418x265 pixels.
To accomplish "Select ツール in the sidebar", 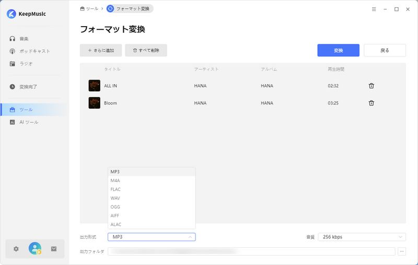I will click(x=34, y=110).
